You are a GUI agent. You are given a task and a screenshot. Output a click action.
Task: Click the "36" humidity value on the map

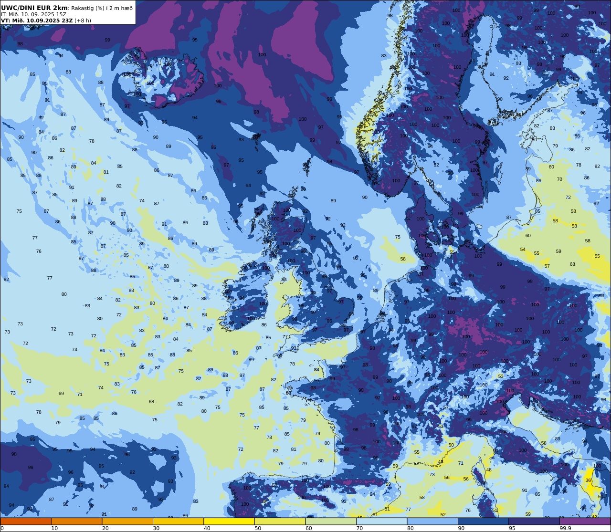point(588,480)
